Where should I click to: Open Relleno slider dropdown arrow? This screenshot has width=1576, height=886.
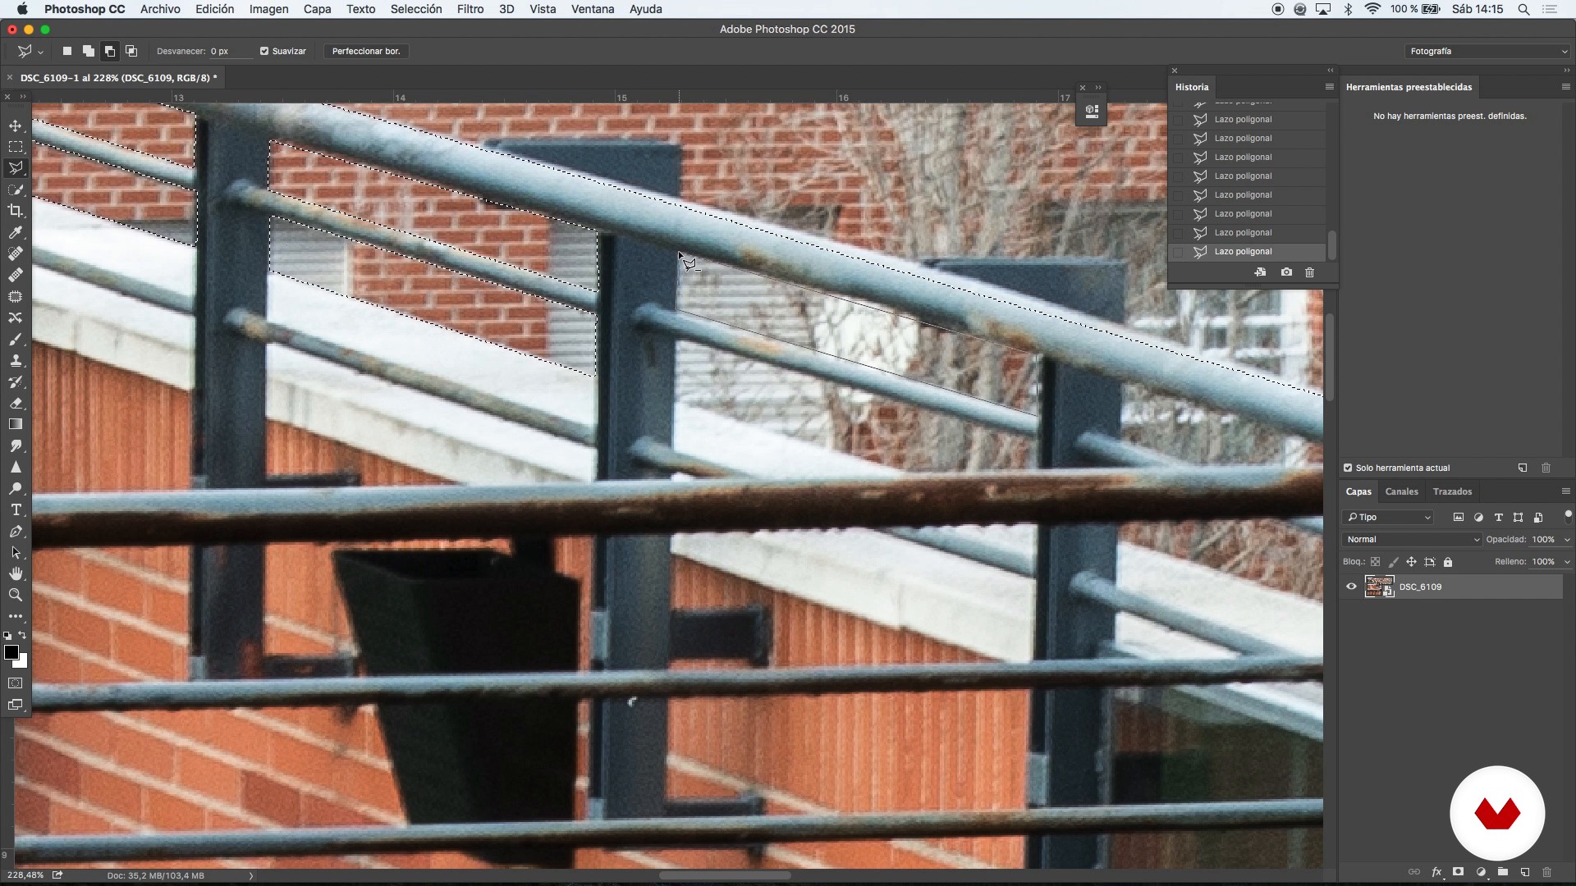pos(1567,562)
